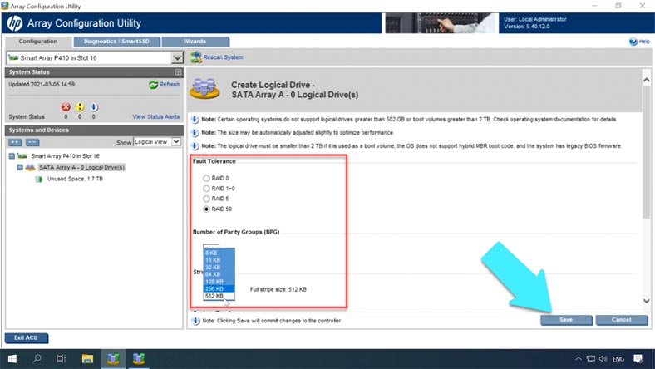Click the collapse all tree button icon
The height and width of the screenshot is (369, 655).
(x=32, y=142)
